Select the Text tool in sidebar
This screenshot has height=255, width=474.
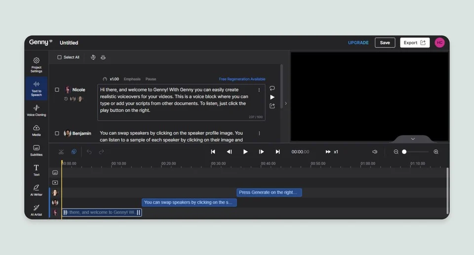pyautogui.click(x=36, y=170)
